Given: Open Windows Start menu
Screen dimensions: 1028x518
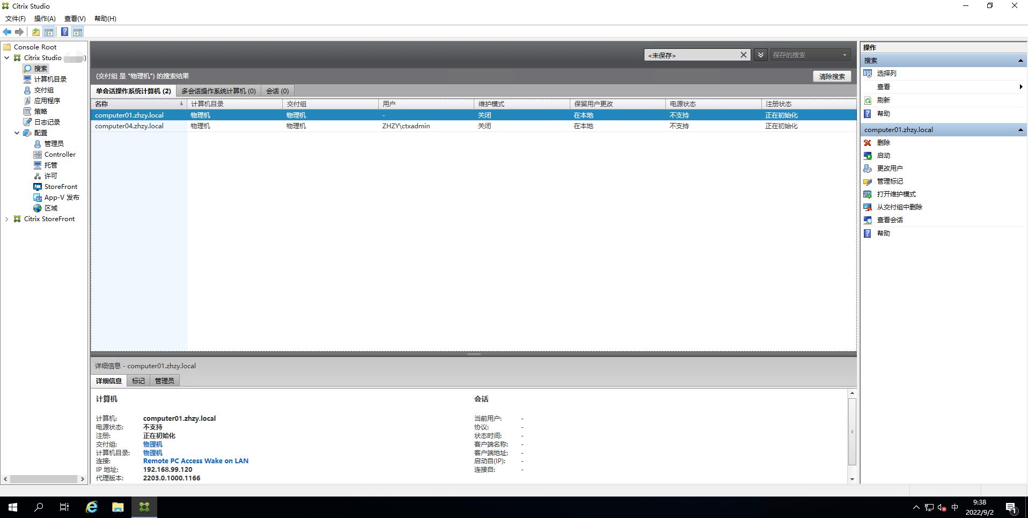Looking at the screenshot, I should pos(13,507).
